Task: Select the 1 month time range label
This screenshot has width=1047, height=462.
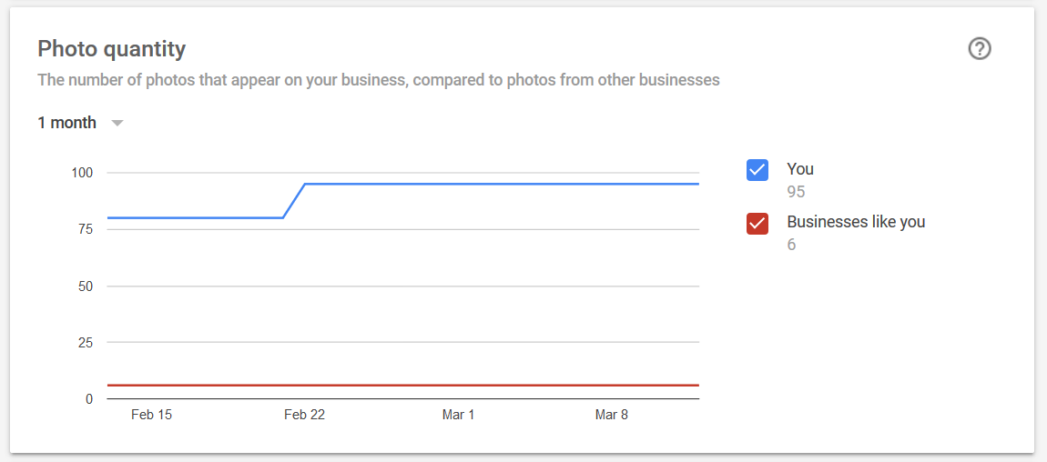Action: pyautogui.click(x=66, y=123)
